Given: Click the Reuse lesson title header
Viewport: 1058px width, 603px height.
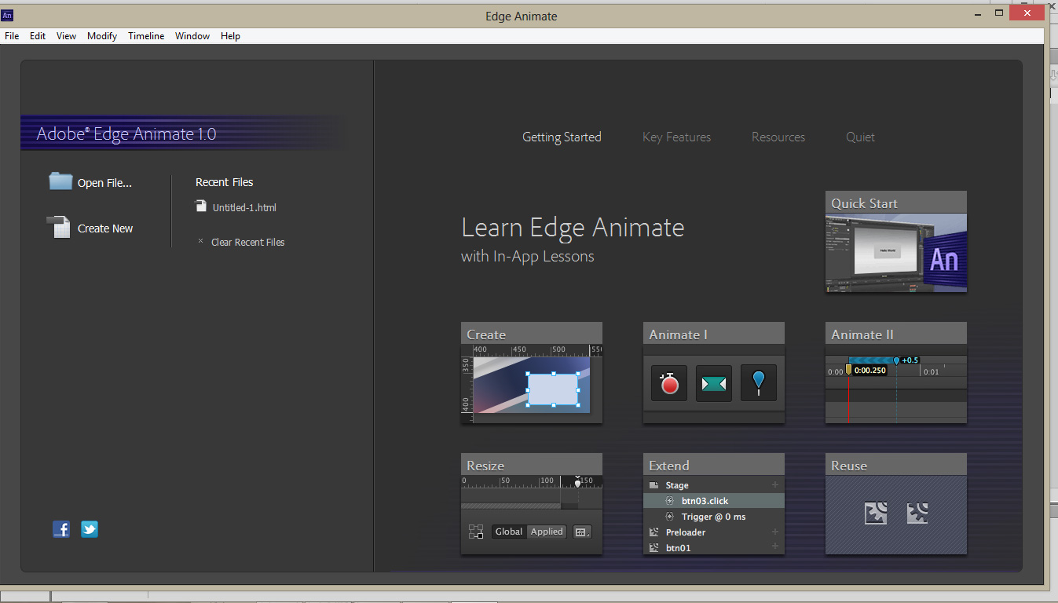Looking at the screenshot, I should click(896, 466).
